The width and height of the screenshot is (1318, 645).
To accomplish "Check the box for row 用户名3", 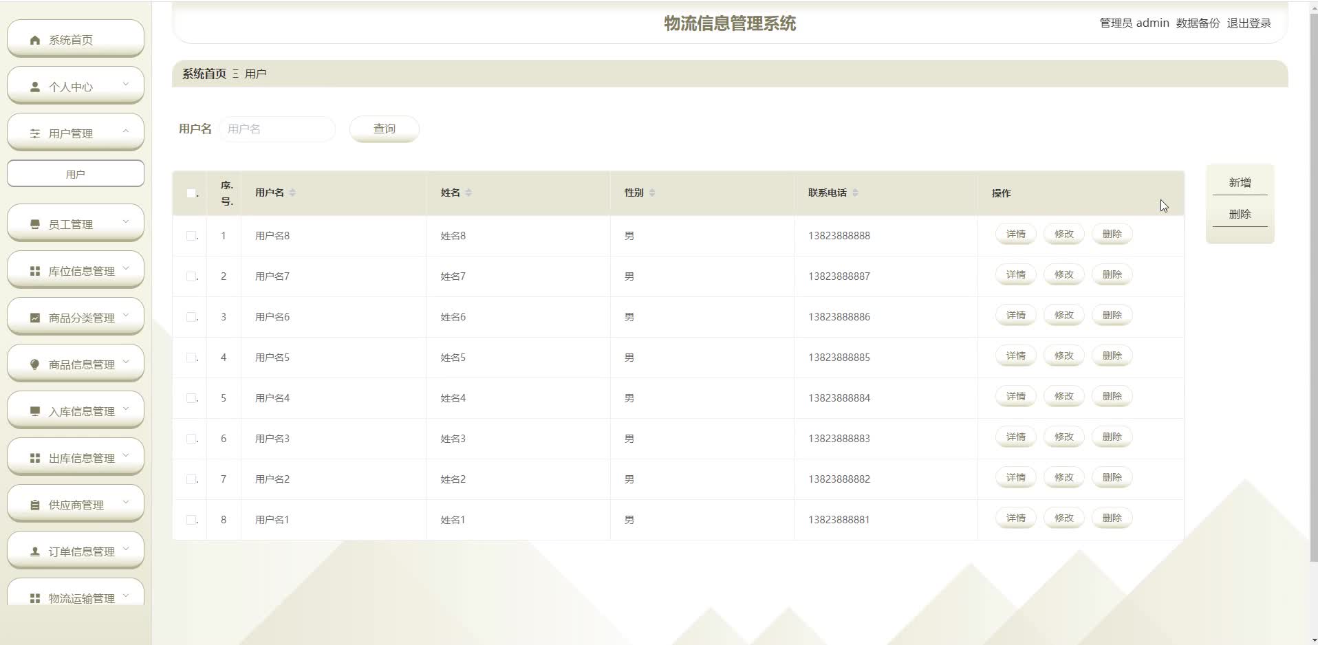I will [191, 439].
